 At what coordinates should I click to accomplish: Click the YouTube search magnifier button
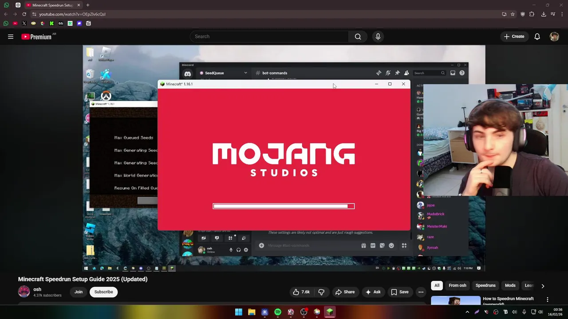pos(358,37)
